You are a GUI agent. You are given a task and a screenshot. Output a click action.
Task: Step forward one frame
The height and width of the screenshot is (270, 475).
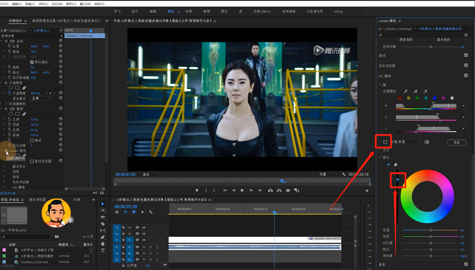click(x=251, y=191)
